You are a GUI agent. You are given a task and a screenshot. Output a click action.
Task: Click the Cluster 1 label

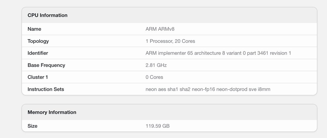coord(38,77)
